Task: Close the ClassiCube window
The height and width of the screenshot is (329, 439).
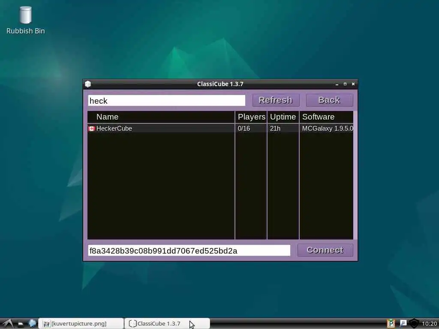Action: point(353,84)
